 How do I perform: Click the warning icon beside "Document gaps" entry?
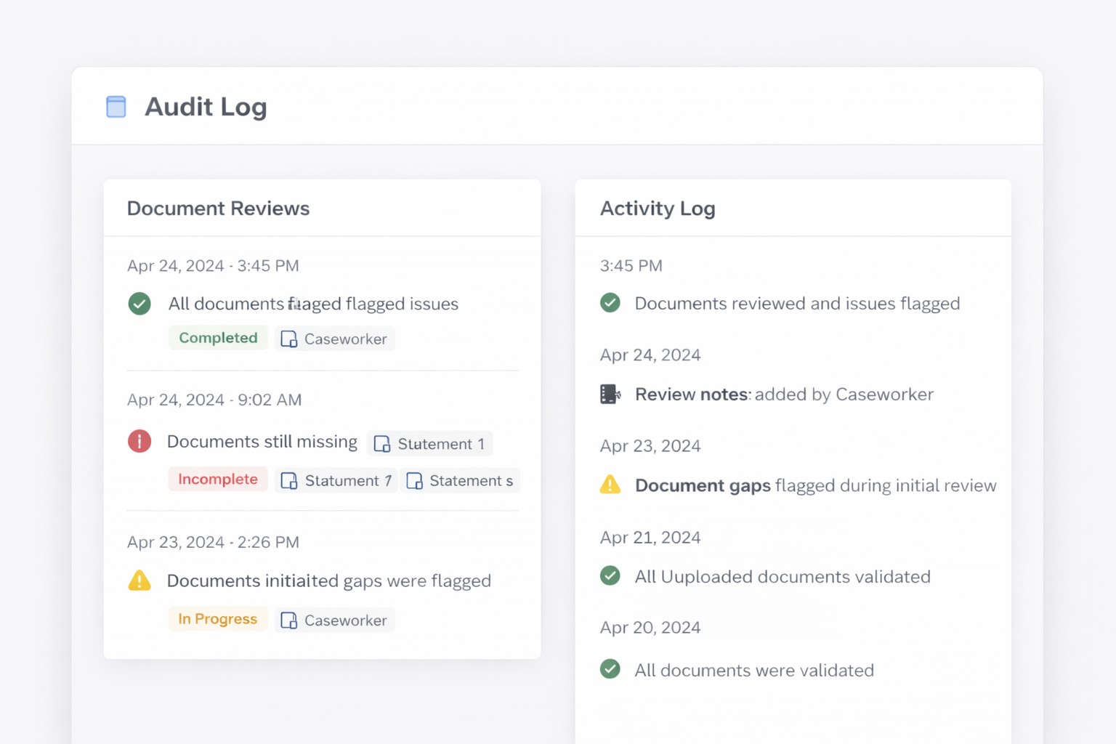click(610, 485)
